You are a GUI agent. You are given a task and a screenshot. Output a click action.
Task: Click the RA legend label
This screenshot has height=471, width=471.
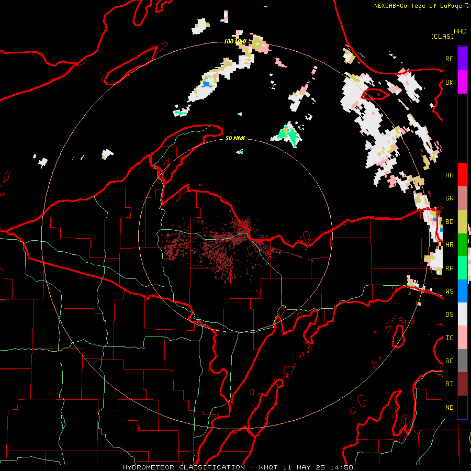[x=449, y=268]
